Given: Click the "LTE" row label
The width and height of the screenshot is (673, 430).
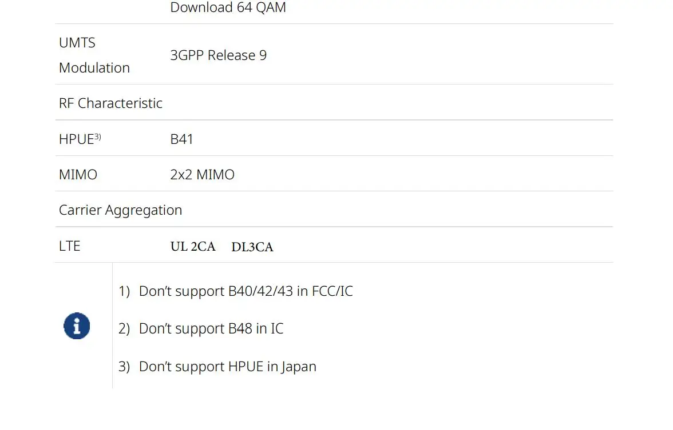Looking at the screenshot, I should coord(69,246).
